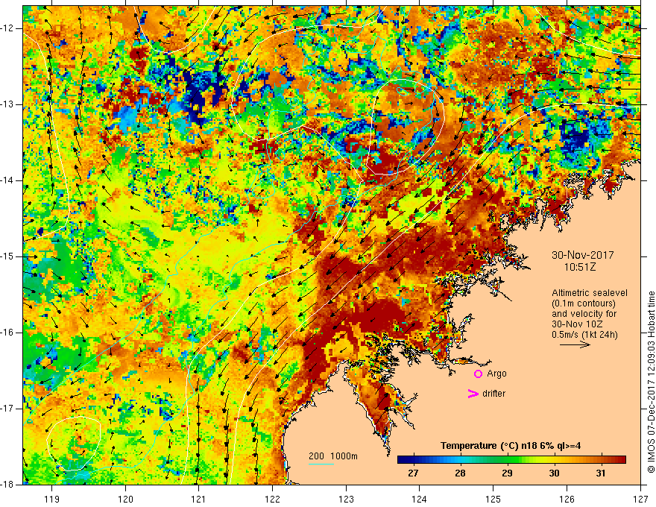Click the 'Temperature (°C) n18 6% ql>=4' title
This screenshot has height=507, width=656.
[x=511, y=446]
